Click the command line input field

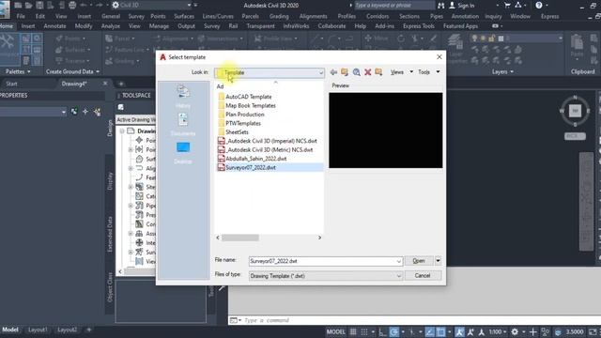point(420,320)
